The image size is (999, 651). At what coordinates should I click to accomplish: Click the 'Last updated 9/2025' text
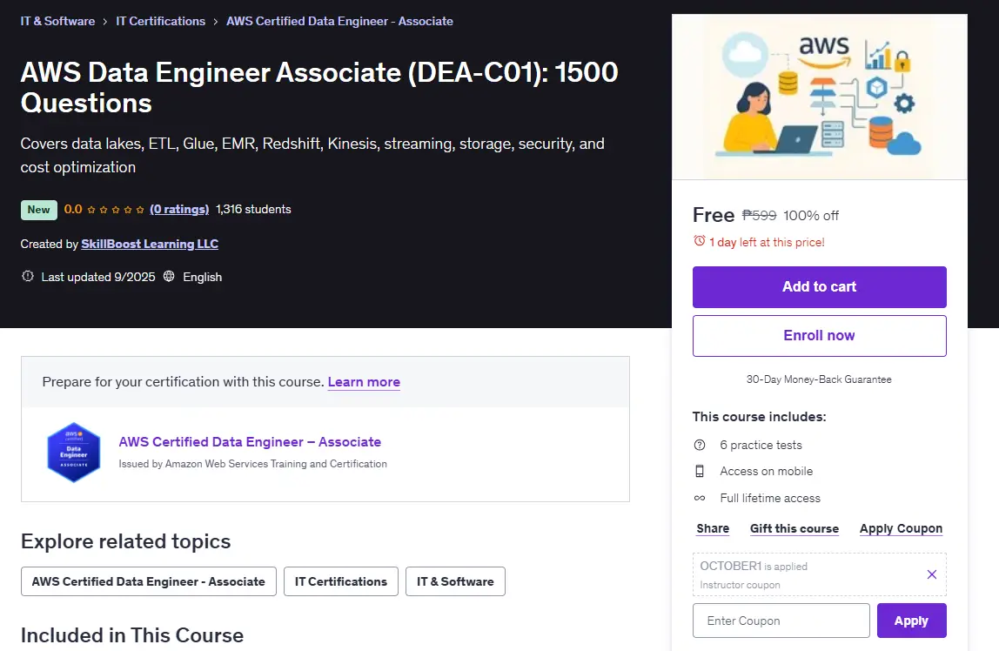98,277
